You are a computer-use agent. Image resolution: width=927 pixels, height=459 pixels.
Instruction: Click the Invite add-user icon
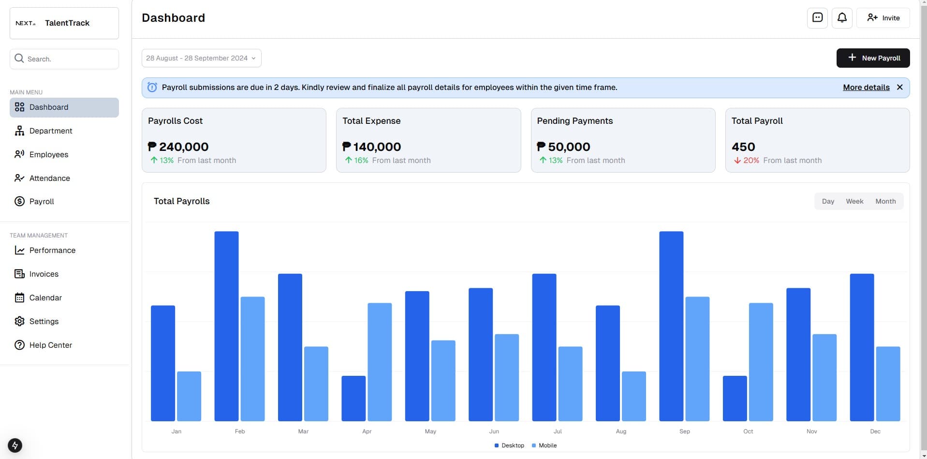click(x=872, y=18)
